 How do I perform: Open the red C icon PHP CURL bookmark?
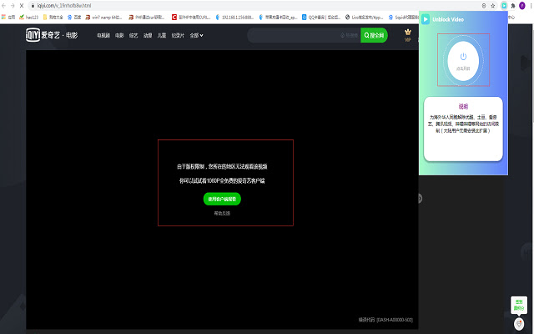tap(191, 17)
